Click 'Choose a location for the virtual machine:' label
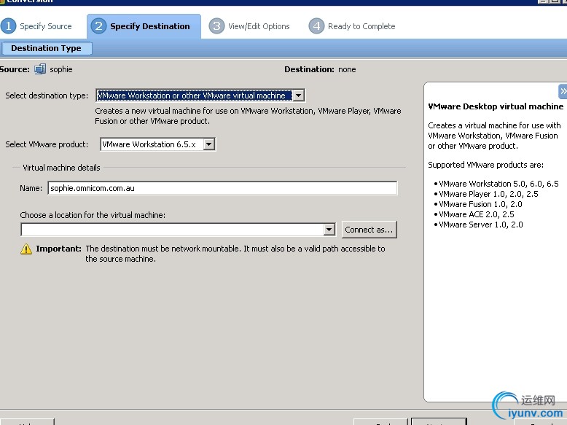567x425 pixels. click(x=93, y=215)
